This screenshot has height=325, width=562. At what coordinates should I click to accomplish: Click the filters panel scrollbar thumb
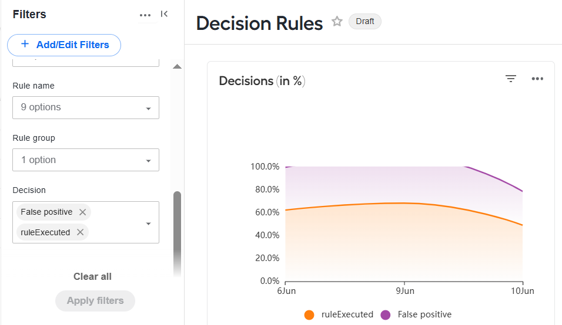[177, 234]
